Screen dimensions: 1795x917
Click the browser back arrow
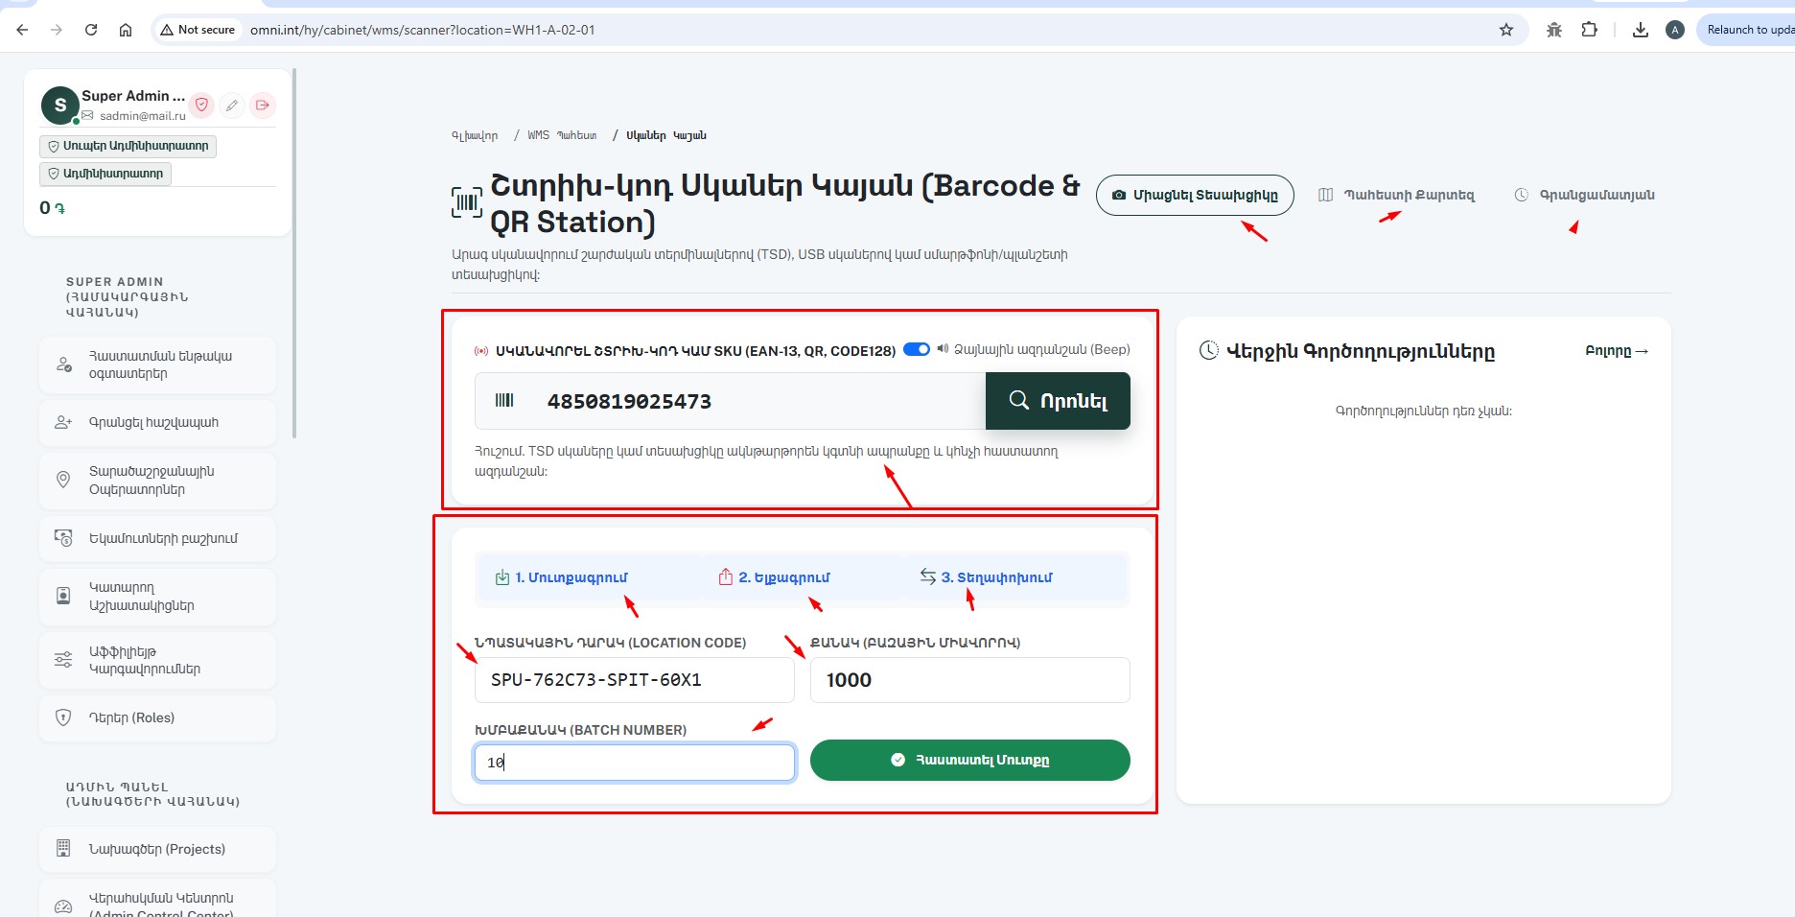tap(22, 30)
